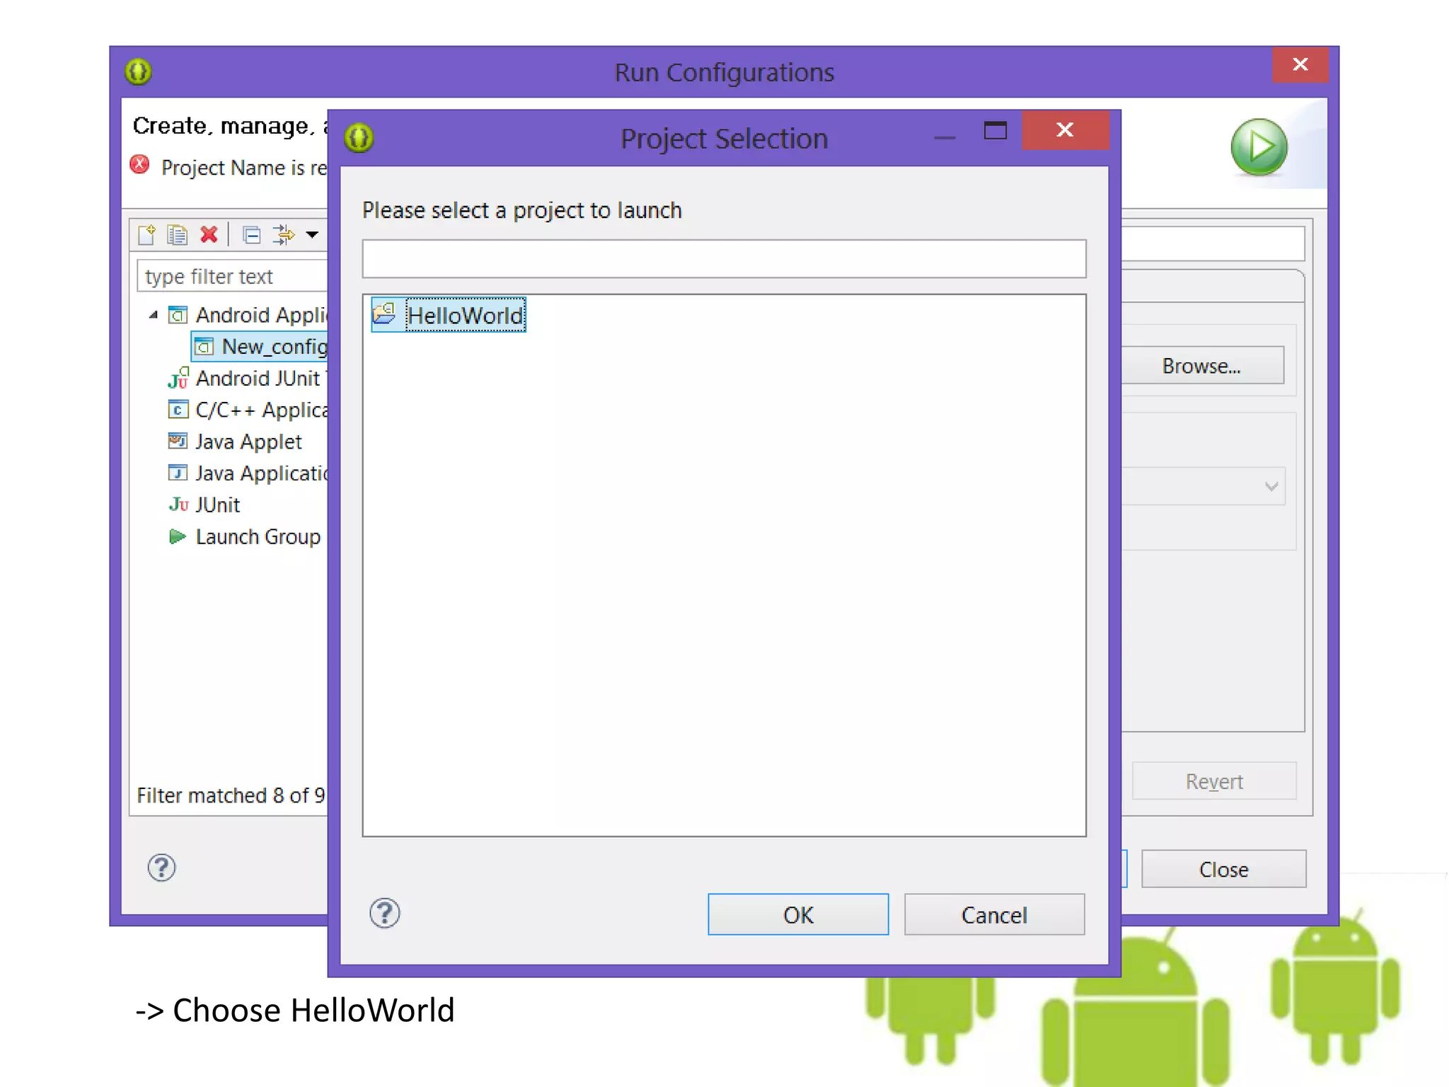The width and height of the screenshot is (1449, 1087).
Task: Click the C/C++ Application icon
Action: point(178,409)
